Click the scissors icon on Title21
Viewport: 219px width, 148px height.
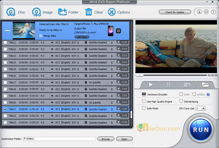119,109
